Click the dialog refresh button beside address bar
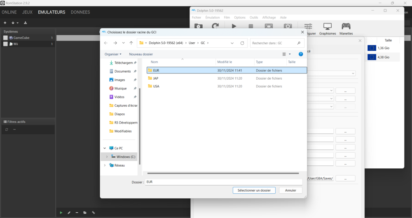 point(242,43)
